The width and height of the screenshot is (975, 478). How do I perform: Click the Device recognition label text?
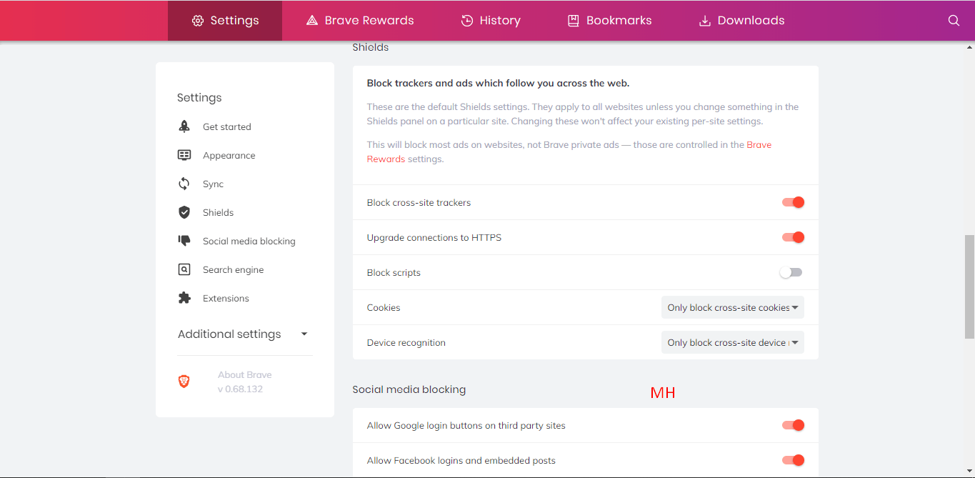coord(406,342)
